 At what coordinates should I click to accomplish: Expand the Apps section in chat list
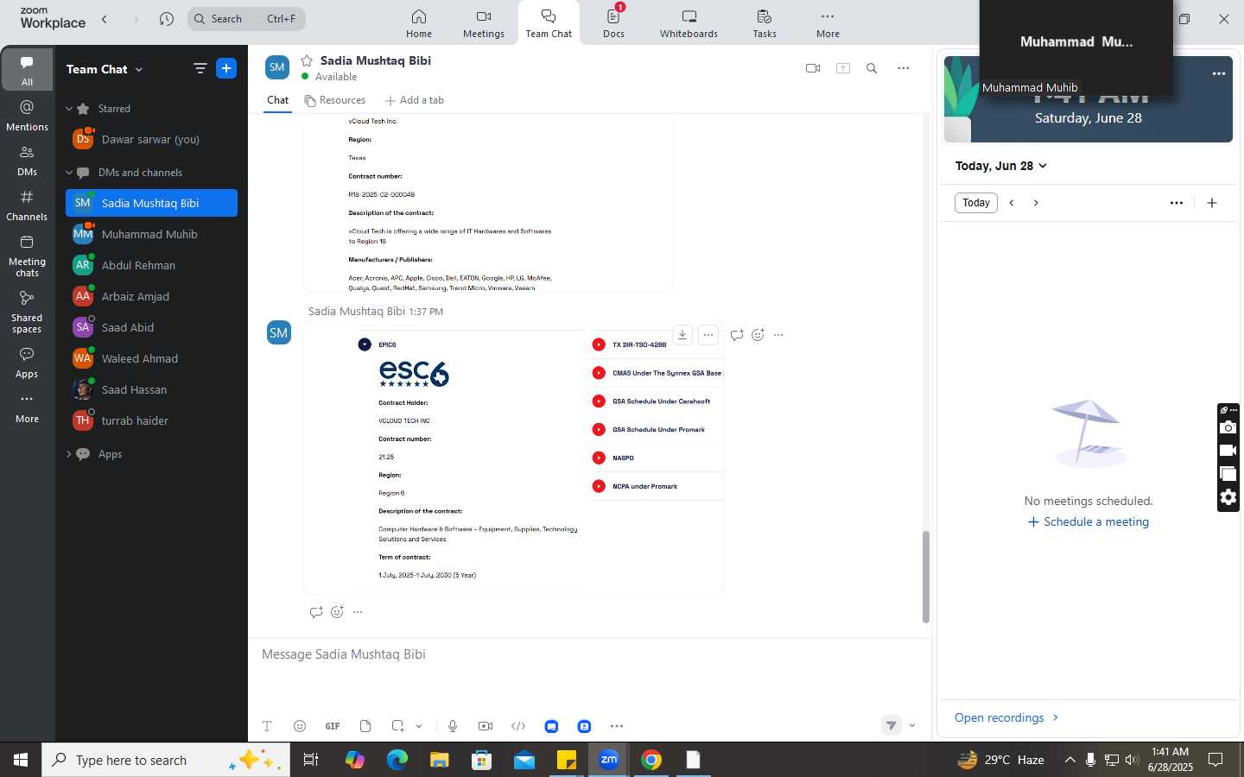point(69,454)
